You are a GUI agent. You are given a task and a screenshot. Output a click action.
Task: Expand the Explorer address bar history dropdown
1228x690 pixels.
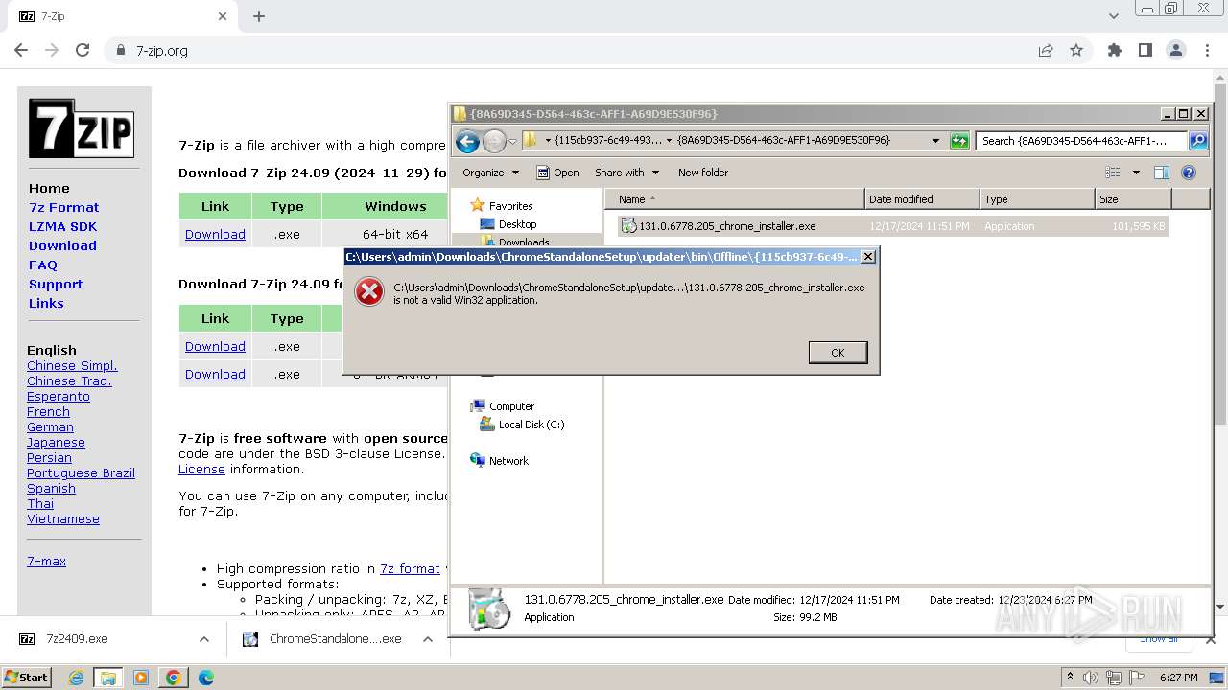point(935,141)
